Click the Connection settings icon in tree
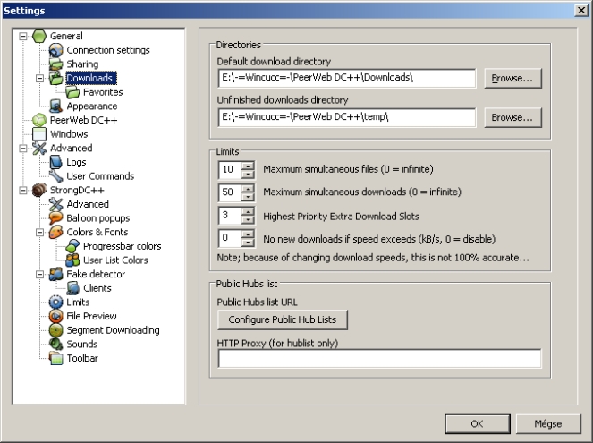 56,50
